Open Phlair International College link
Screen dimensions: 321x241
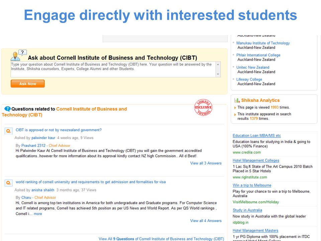point(258,55)
